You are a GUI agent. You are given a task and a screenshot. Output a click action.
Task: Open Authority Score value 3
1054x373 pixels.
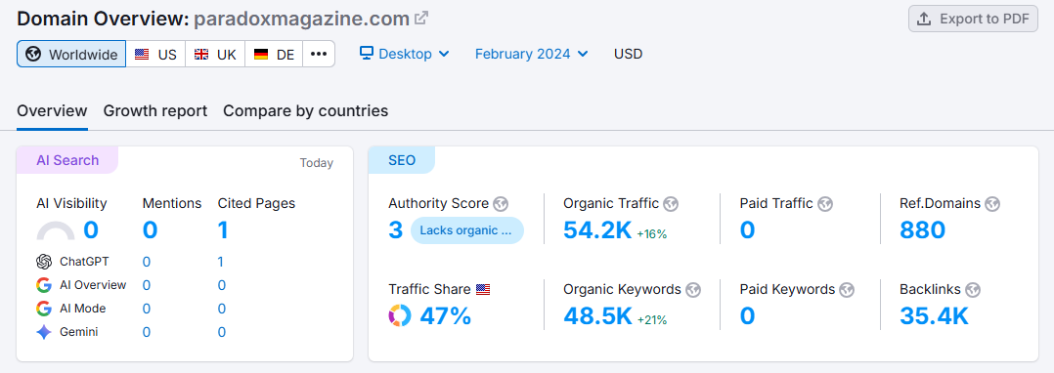395,230
